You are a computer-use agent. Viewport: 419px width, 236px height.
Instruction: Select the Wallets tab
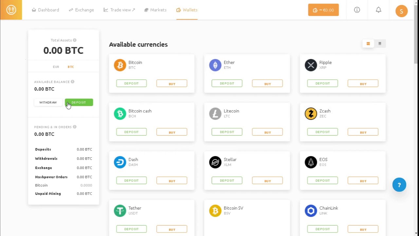[187, 10]
